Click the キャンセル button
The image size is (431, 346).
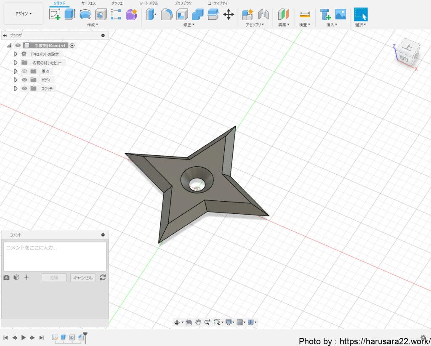coord(82,277)
